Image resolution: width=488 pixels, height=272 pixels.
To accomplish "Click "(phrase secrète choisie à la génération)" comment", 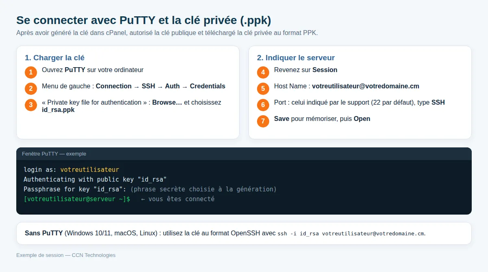I will pos(203,189).
